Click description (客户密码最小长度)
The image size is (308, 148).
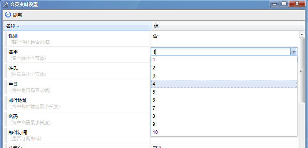[x=30, y=123]
